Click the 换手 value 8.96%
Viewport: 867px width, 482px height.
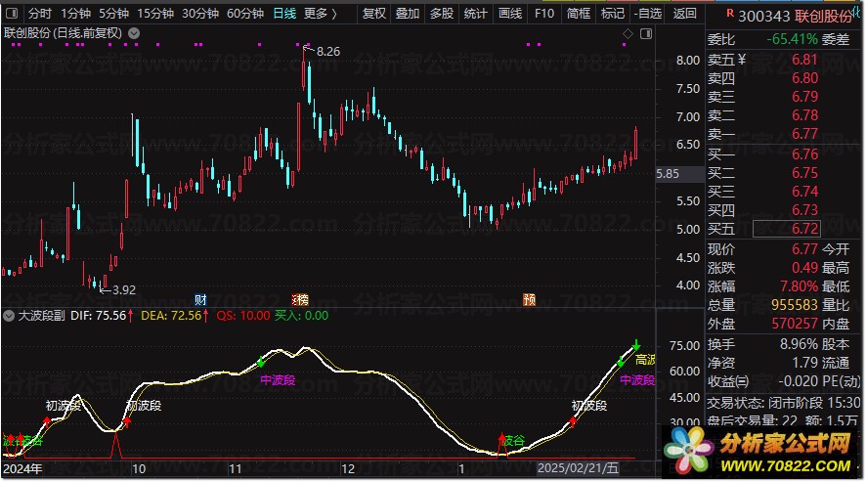(799, 344)
